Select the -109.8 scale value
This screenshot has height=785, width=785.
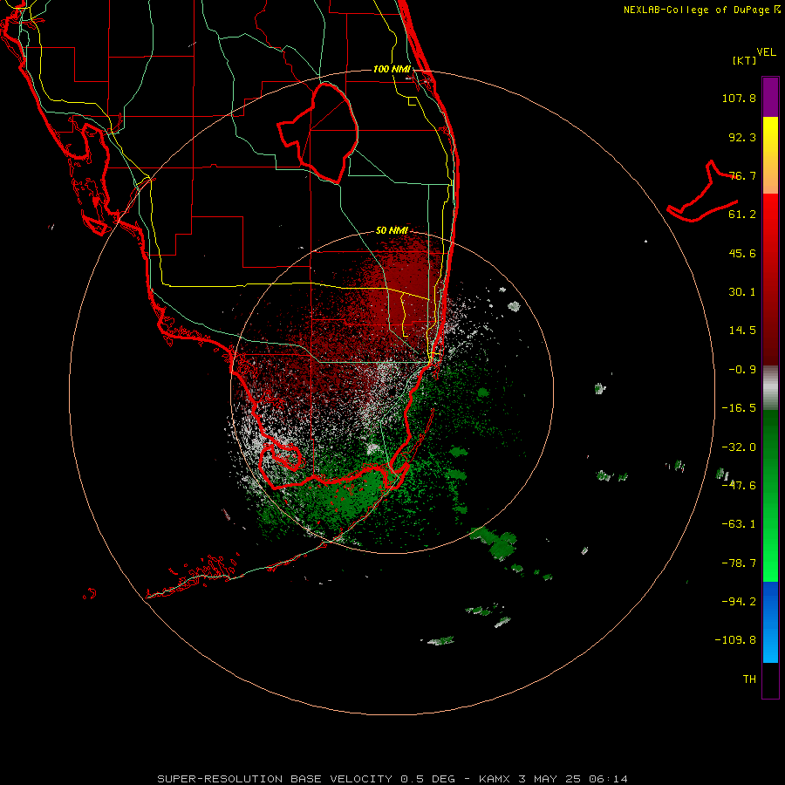[735, 640]
